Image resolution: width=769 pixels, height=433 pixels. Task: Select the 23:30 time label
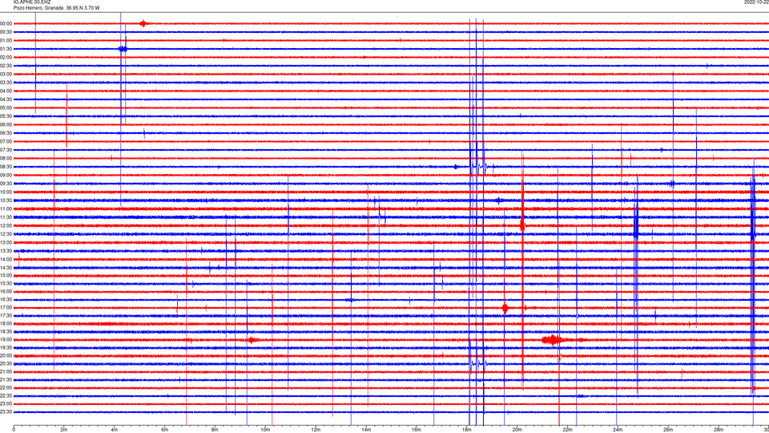[6, 412]
